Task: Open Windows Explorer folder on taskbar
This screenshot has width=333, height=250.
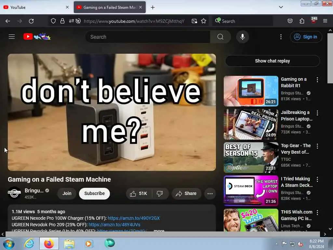Action: (69, 244)
